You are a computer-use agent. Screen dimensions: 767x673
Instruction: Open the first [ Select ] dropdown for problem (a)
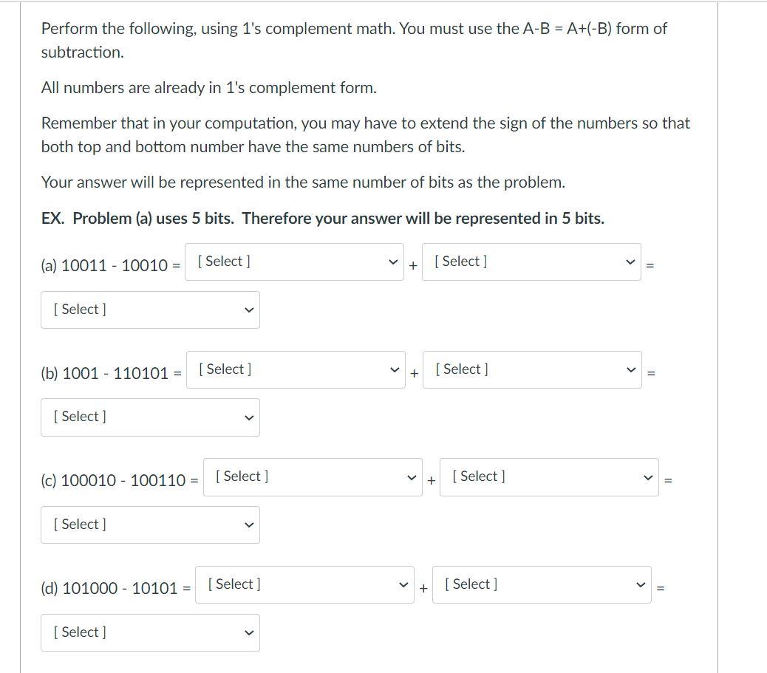[294, 262]
